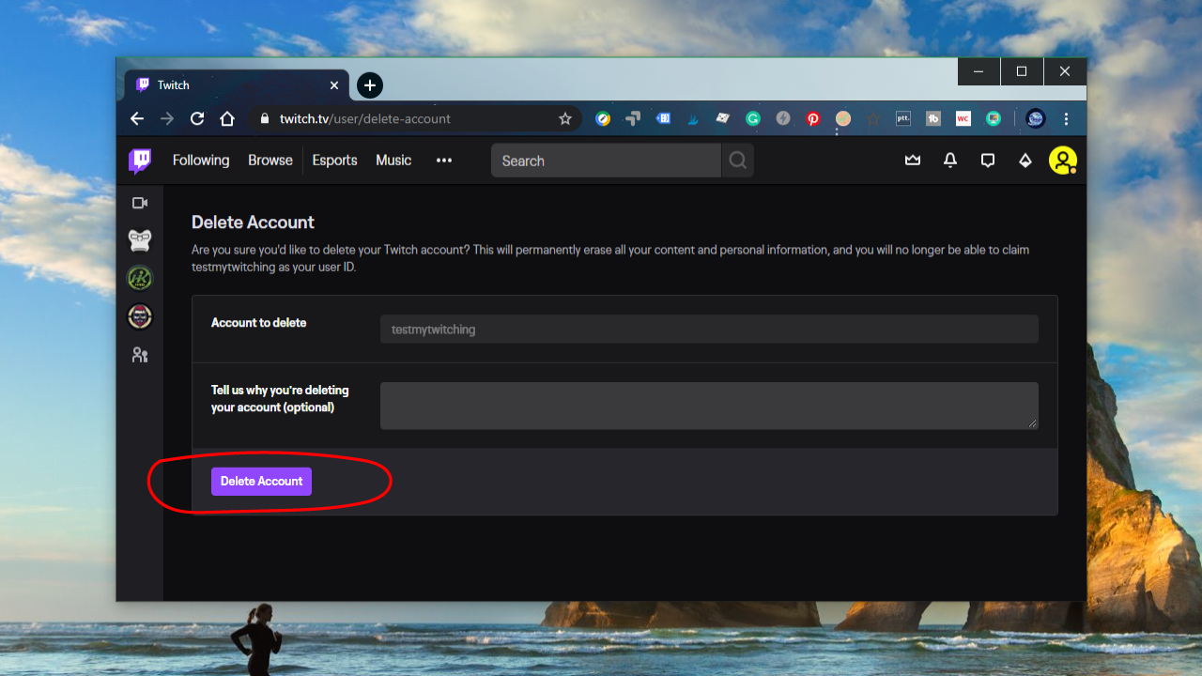The width and height of the screenshot is (1202, 676).
Task: Click the followed channels camera icon in sidebar
Action: 140,203
